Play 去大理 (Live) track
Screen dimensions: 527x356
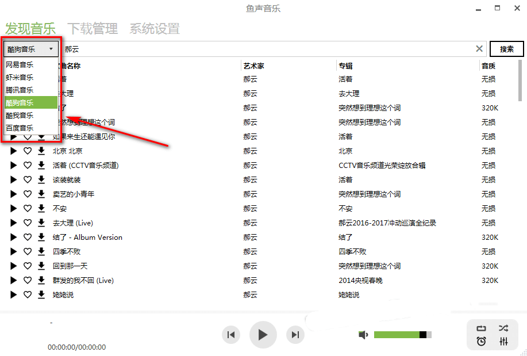tap(13, 223)
